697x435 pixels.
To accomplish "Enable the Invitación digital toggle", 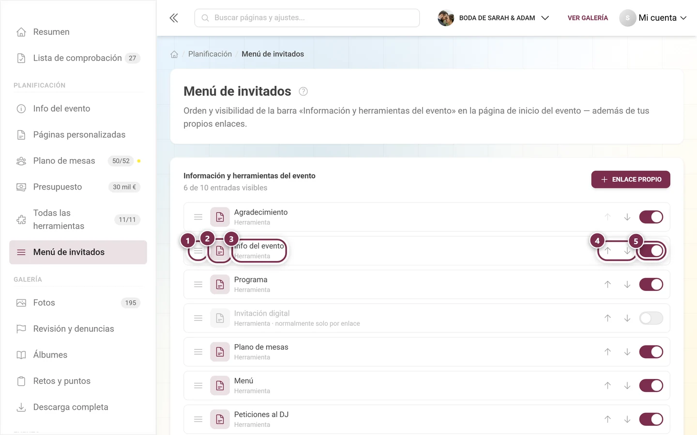I will point(651,318).
